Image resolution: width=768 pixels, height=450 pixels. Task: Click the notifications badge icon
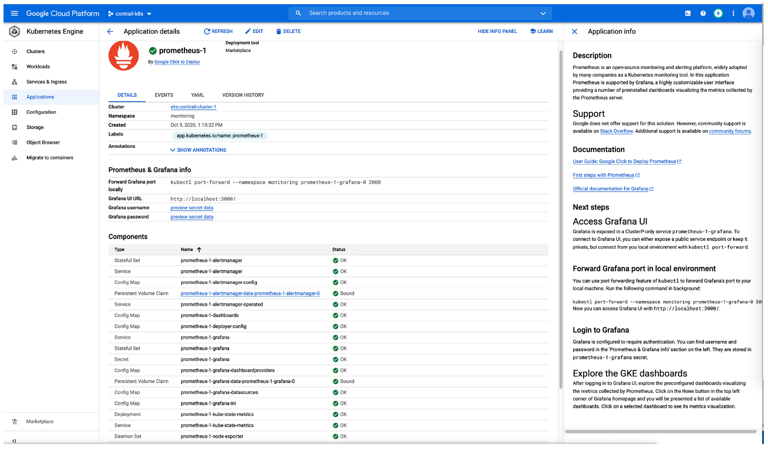click(718, 13)
